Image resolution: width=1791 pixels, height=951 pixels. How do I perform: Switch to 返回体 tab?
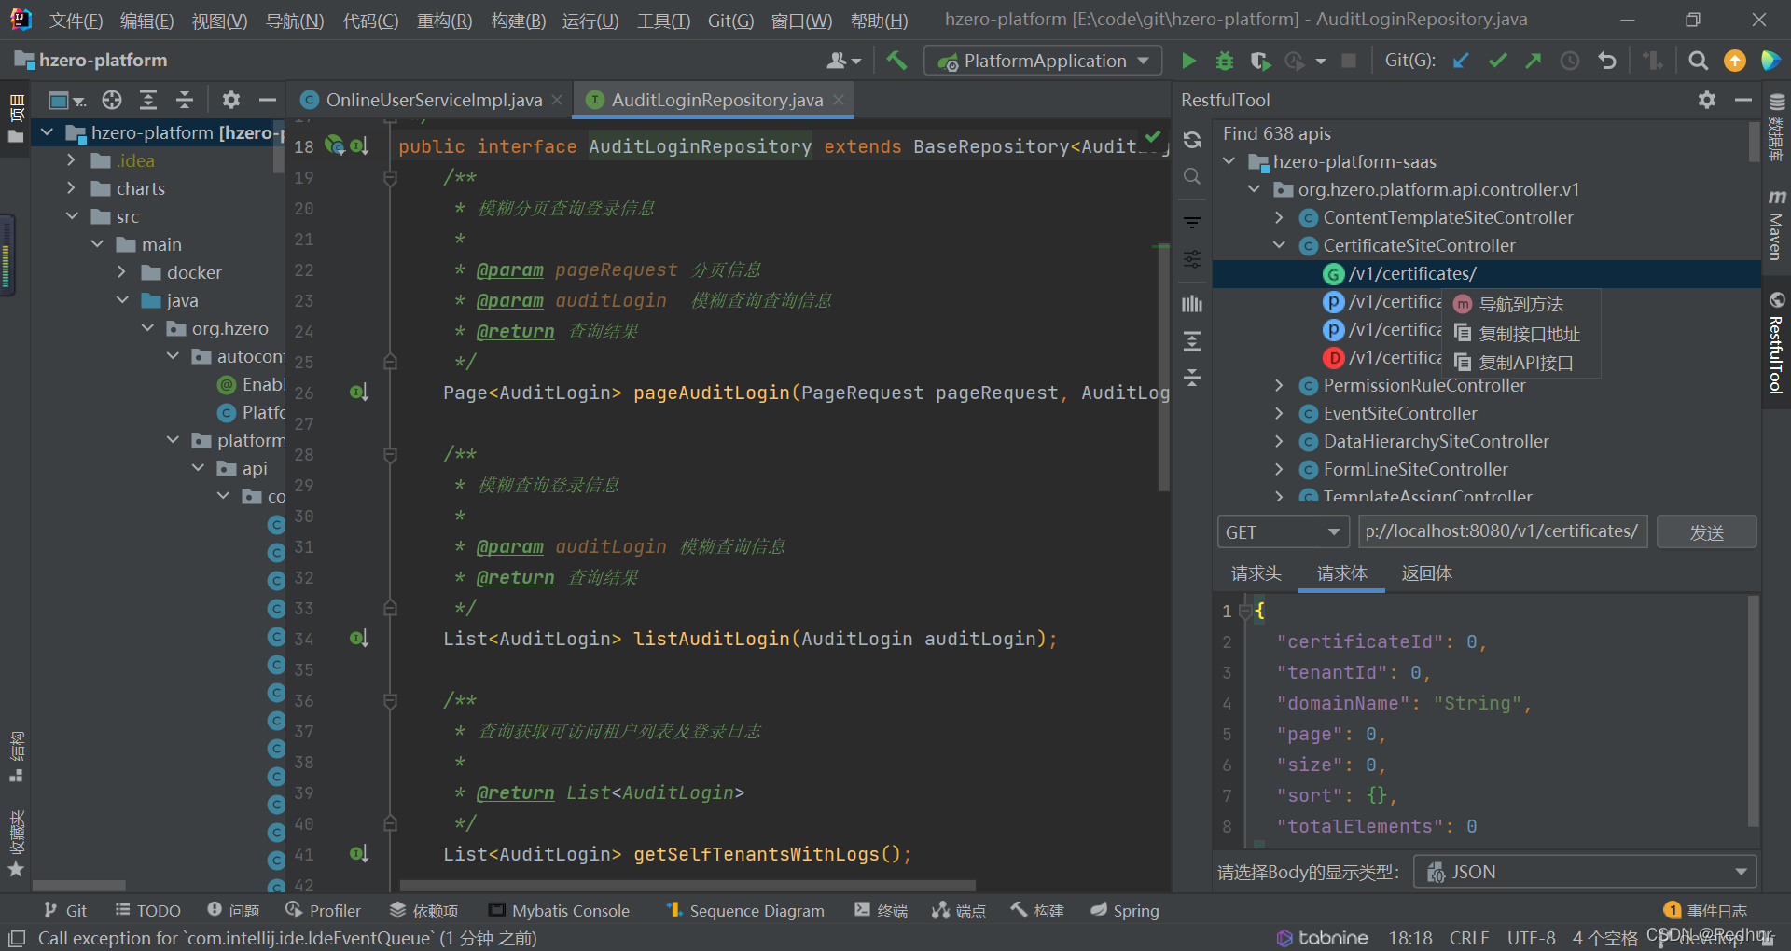pyautogui.click(x=1427, y=573)
